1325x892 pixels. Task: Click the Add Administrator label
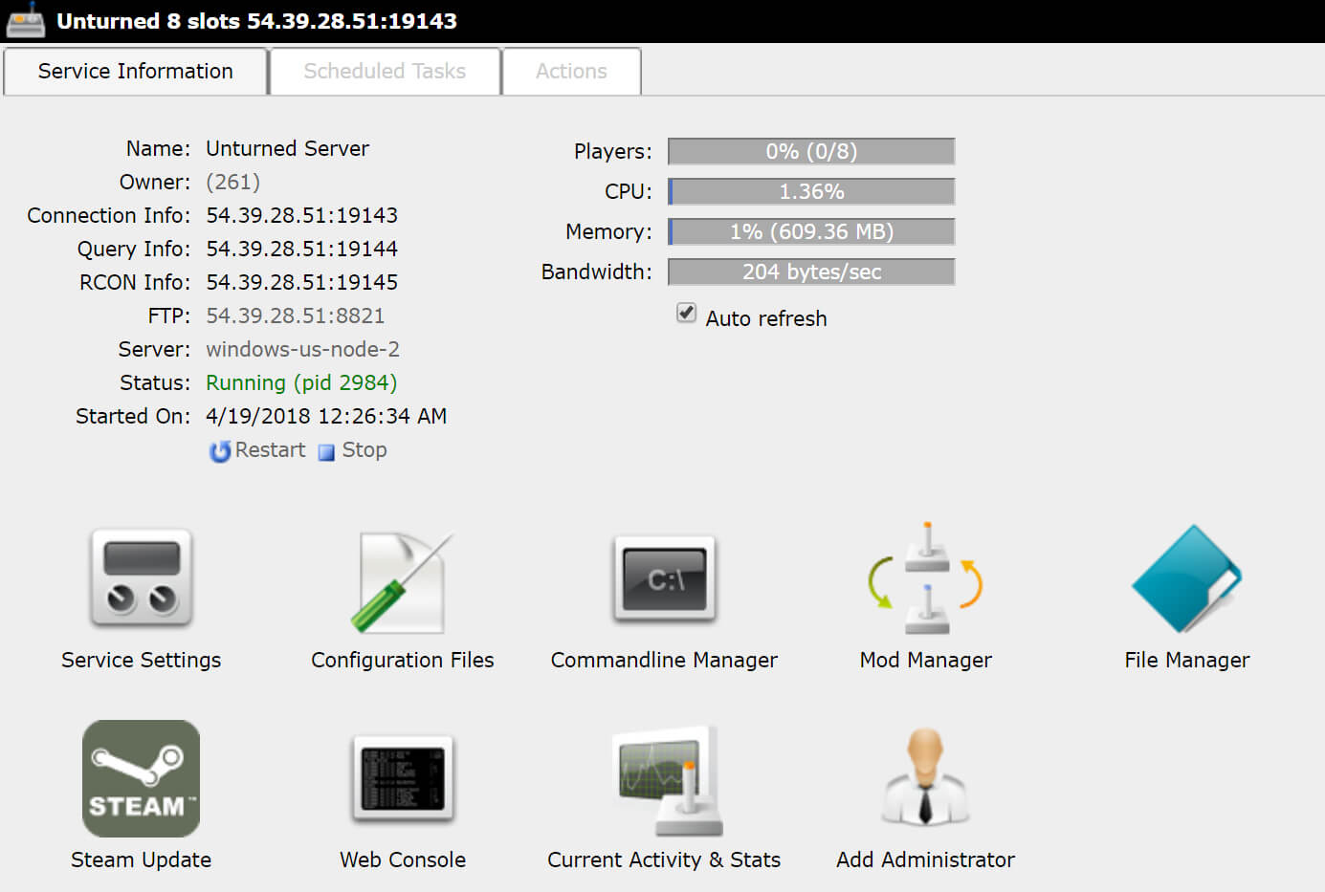point(925,859)
